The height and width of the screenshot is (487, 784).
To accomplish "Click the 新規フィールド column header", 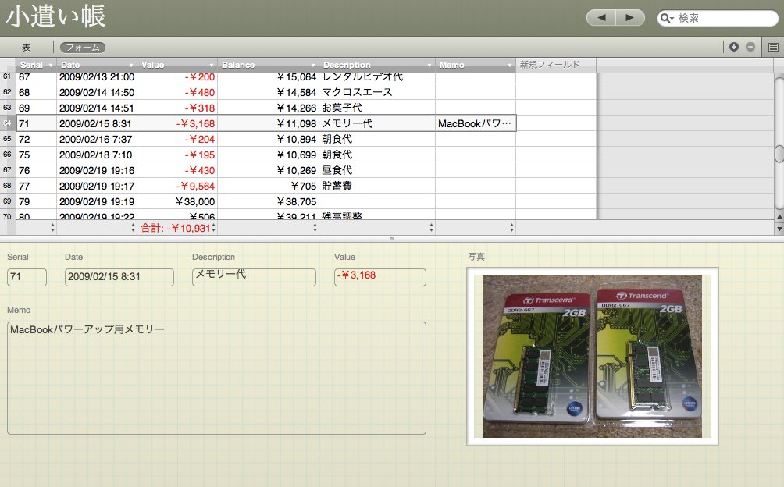I will 555,65.
